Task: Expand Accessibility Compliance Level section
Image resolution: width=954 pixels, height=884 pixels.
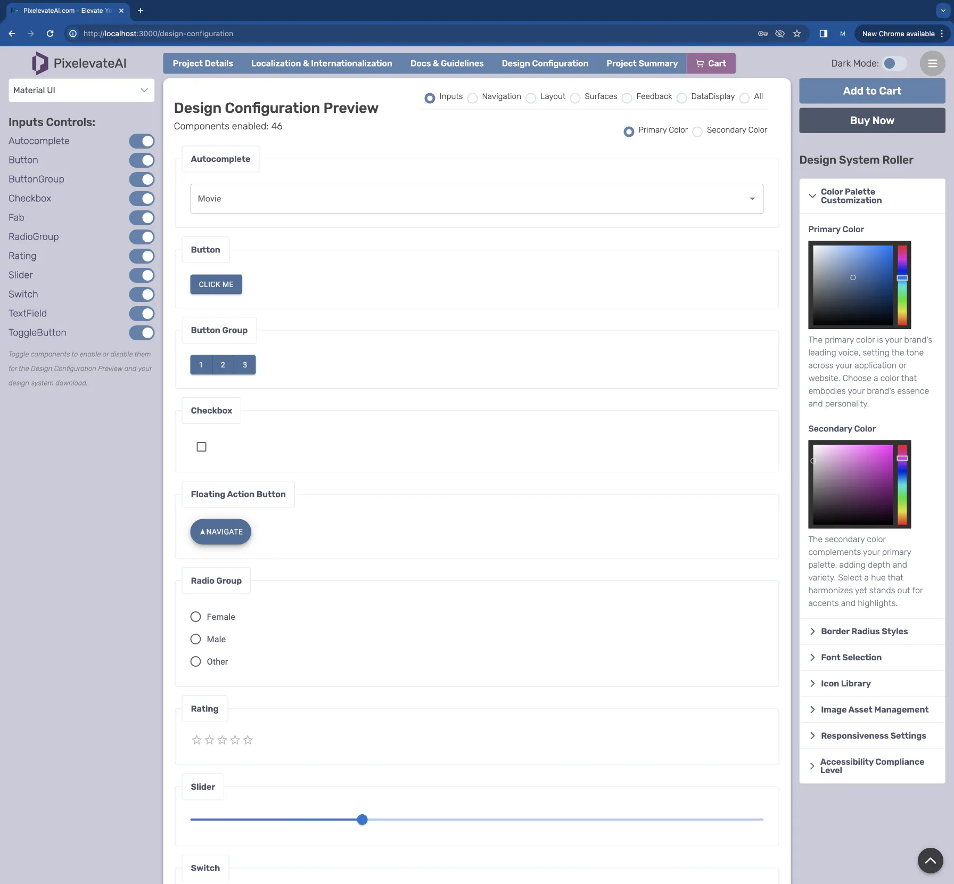Action: (x=872, y=766)
